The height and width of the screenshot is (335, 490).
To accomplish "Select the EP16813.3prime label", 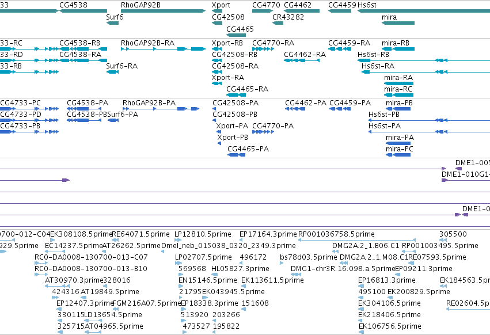I will pos(387,280).
